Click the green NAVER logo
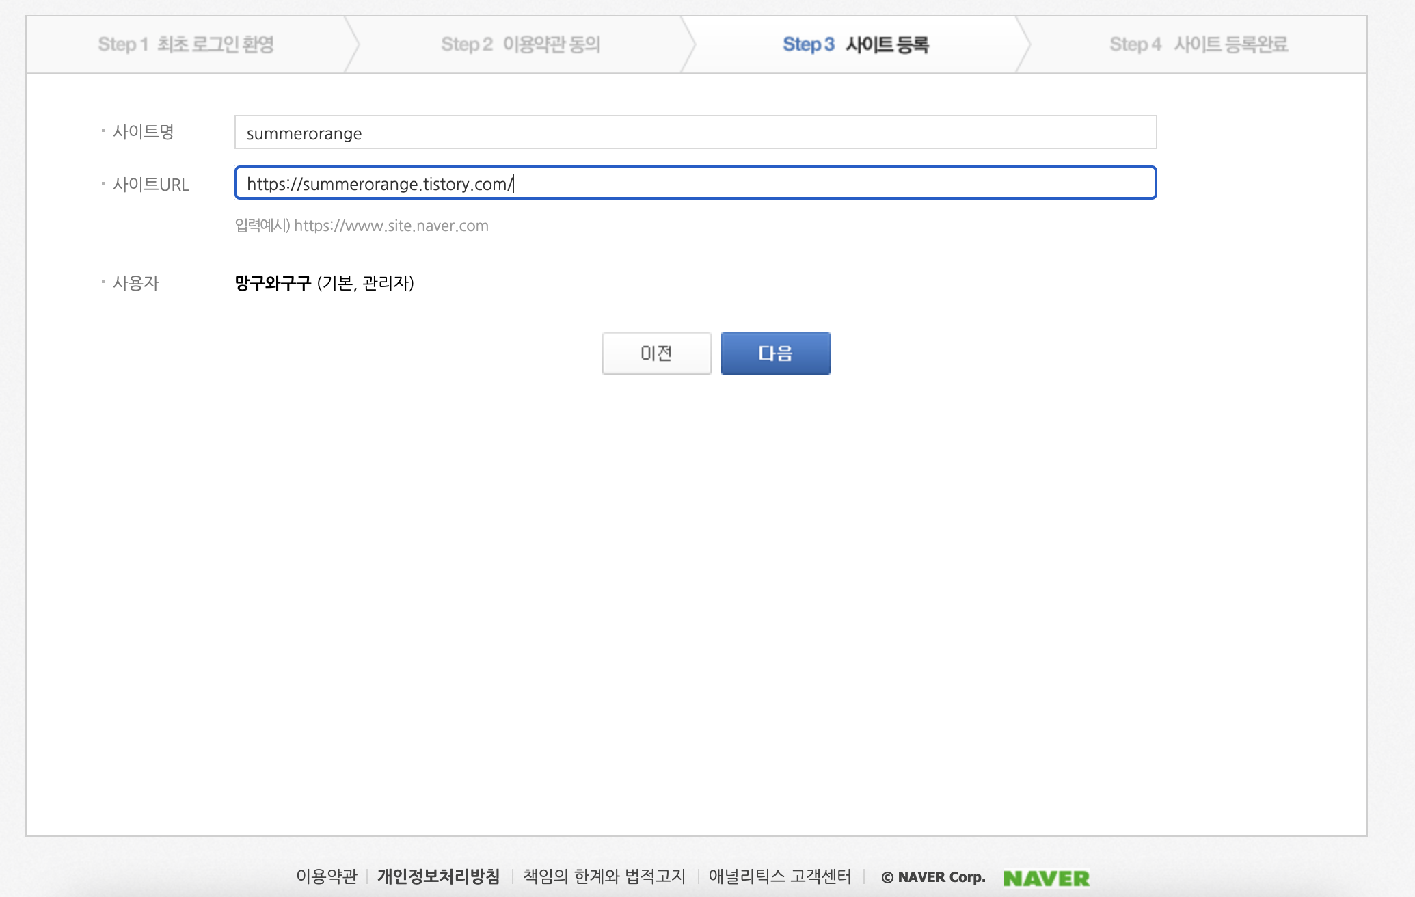This screenshot has height=897, width=1415. [1046, 878]
